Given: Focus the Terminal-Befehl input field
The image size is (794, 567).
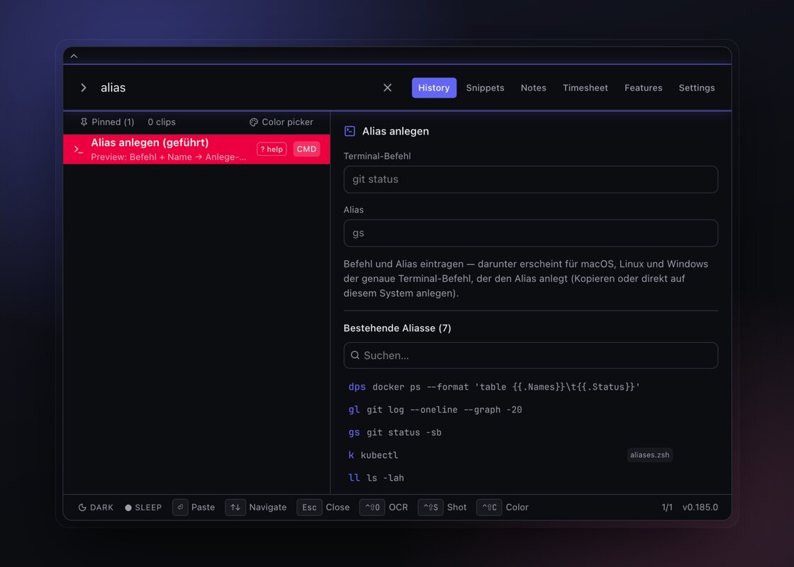Looking at the screenshot, I should pyautogui.click(x=531, y=179).
